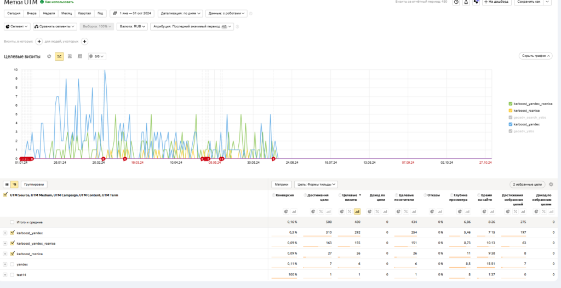
Task: Select the stacked area chart icon
Action: 70,56
